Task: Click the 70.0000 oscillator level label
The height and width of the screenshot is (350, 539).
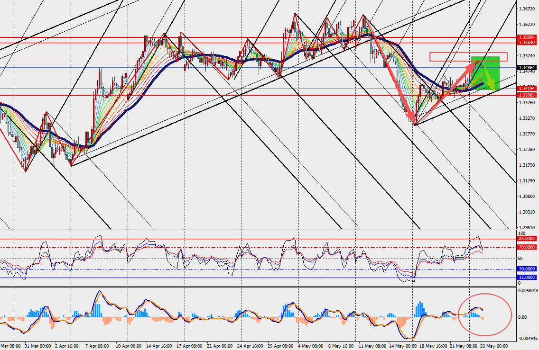Action: 527,247
